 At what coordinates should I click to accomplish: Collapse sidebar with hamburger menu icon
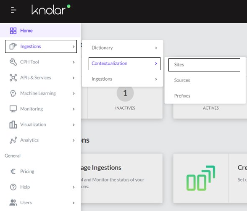13,10
